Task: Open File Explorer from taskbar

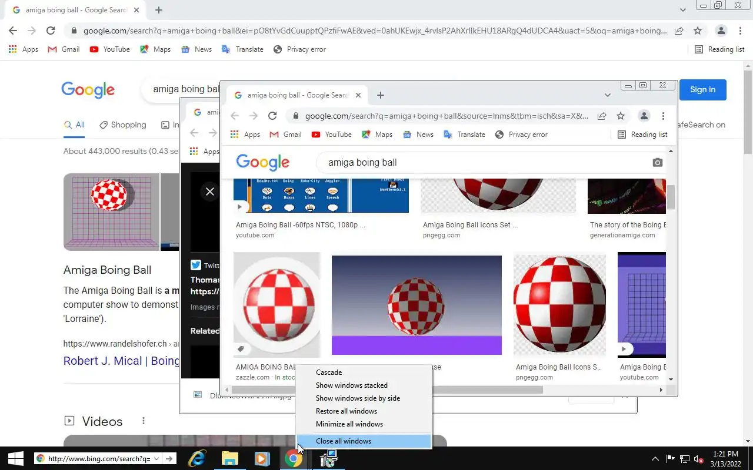Action: click(x=229, y=459)
